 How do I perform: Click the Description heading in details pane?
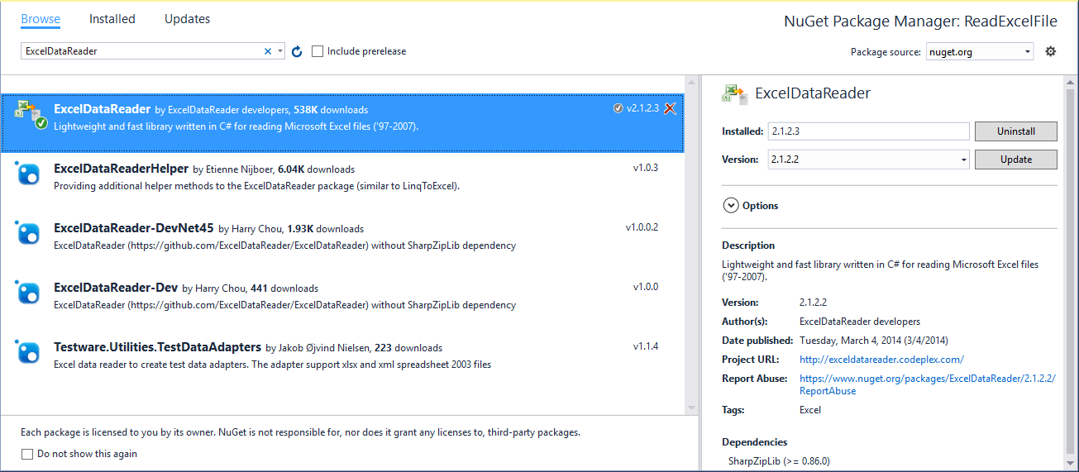[748, 246]
